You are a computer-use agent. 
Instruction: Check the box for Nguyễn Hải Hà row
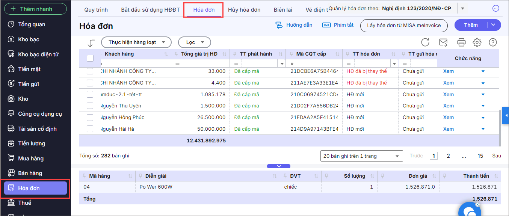point(90,129)
